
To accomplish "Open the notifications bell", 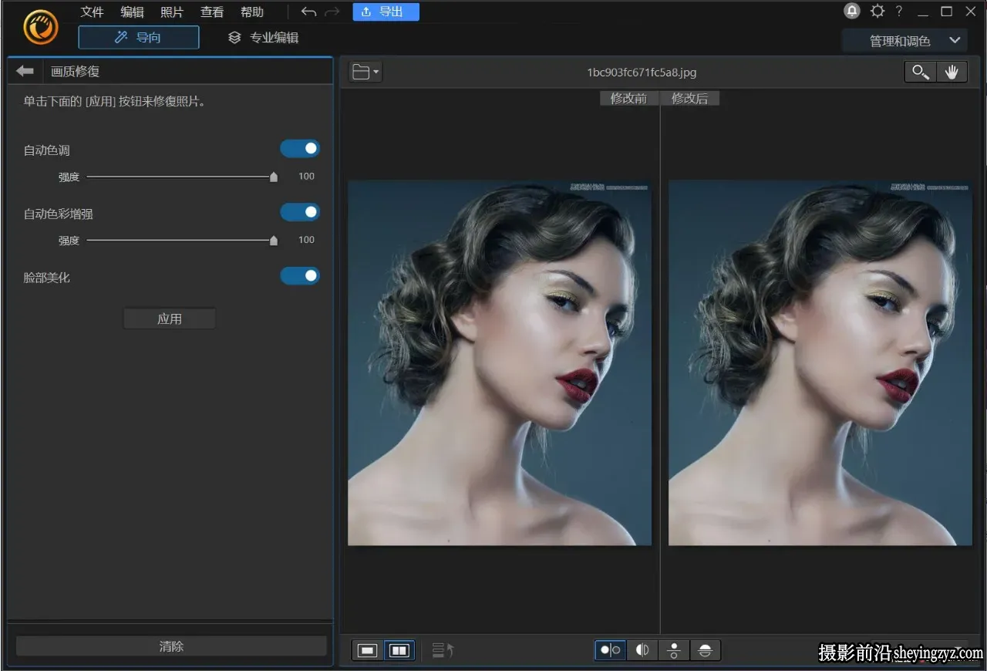I will click(x=851, y=11).
